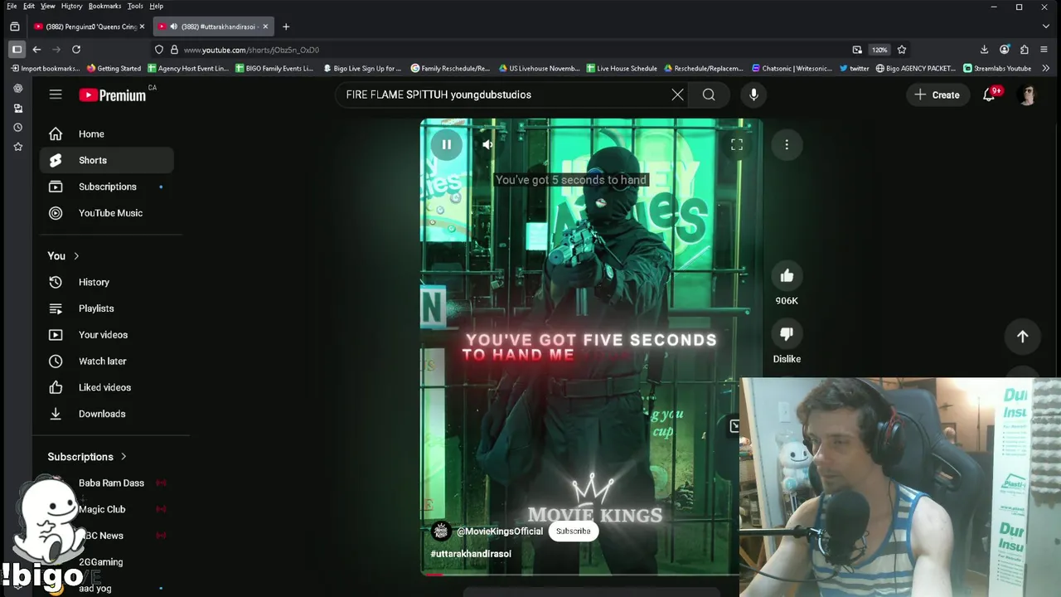Screen dimensions: 1061x597
Task: Reset the 120% zoom level
Action: 879,50
